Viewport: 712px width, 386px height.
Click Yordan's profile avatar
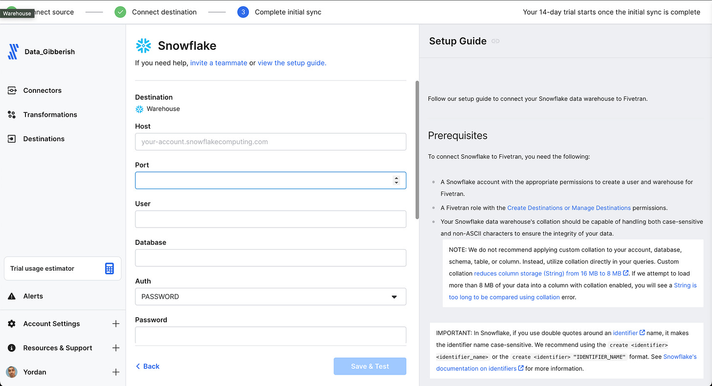click(12, 372)
